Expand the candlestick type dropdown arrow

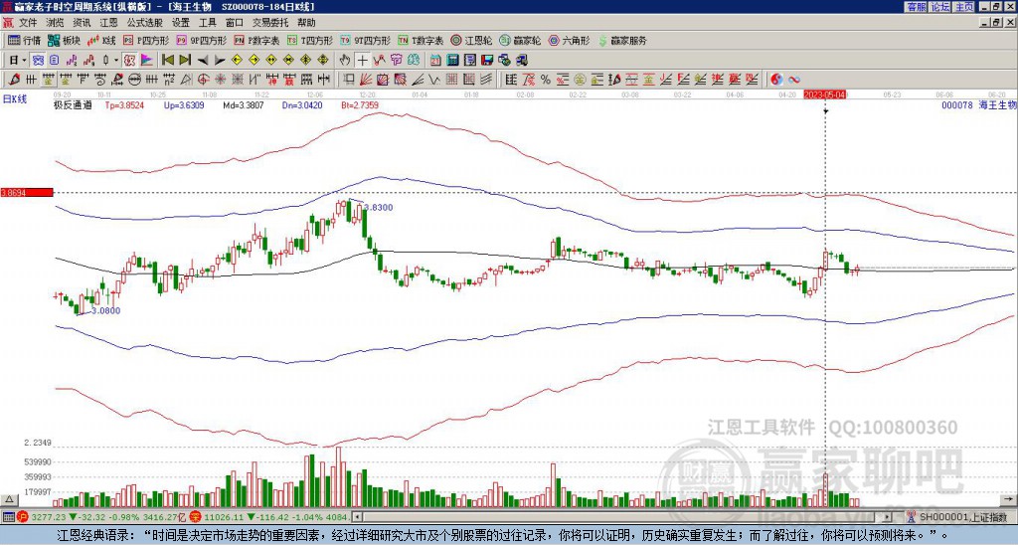click(116, 61)
